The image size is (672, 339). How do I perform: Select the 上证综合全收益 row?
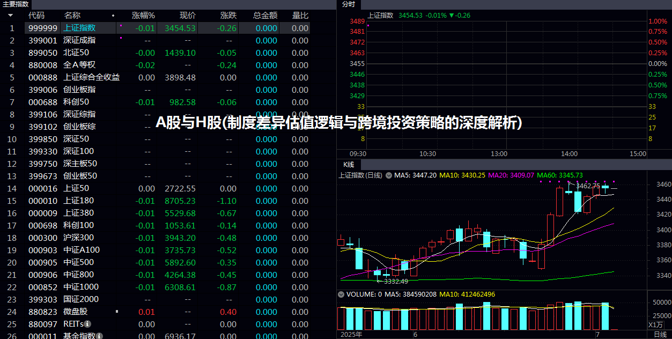(x=155, y=77)
